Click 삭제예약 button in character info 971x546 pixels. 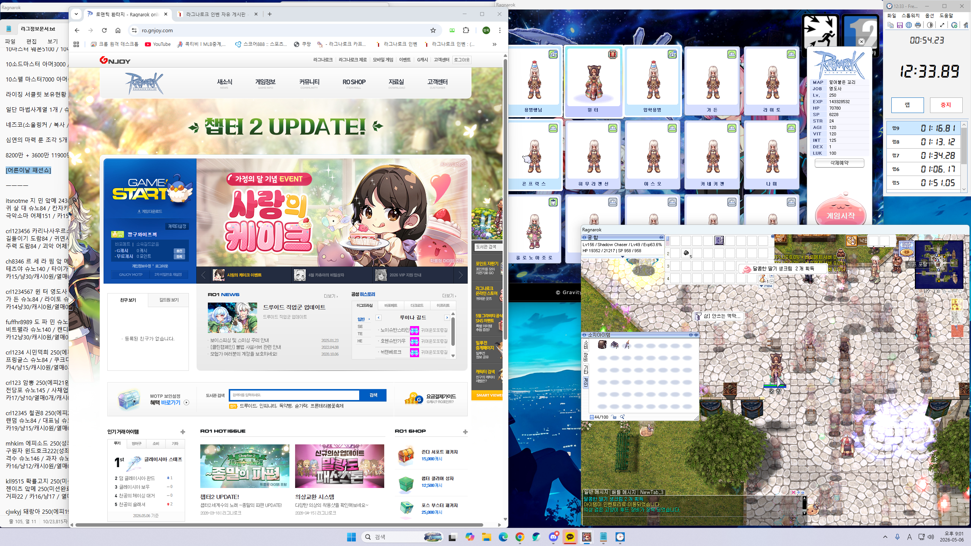point(839,163)
